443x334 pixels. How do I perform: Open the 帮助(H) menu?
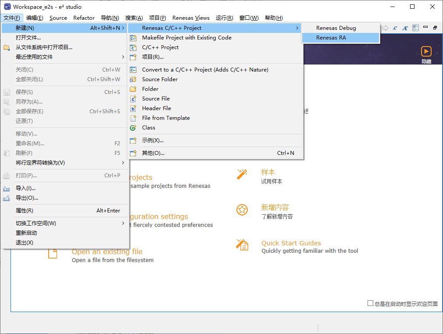pyautogui.click(x=274, y=18)
